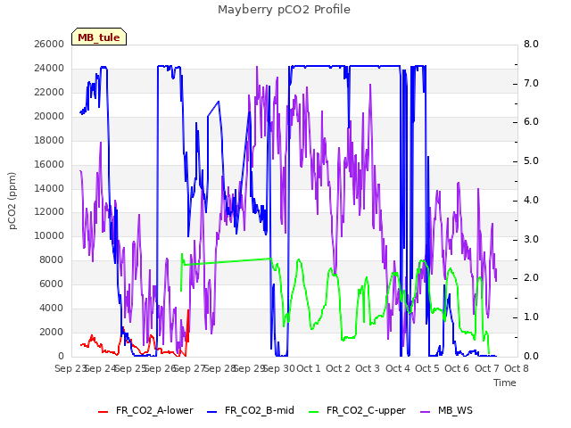Click the 26000 left axis tick label

[49, 44]
